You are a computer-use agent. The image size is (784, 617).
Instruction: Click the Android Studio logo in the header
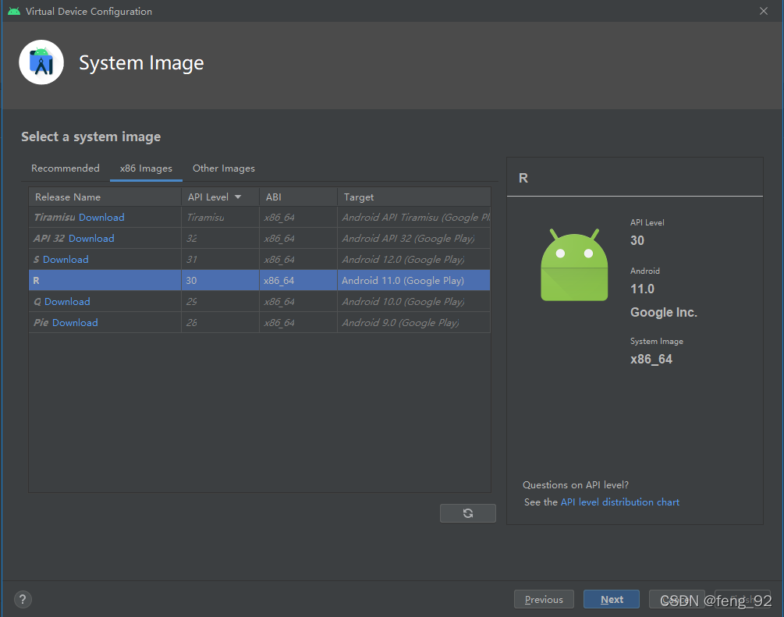[41, 62]
